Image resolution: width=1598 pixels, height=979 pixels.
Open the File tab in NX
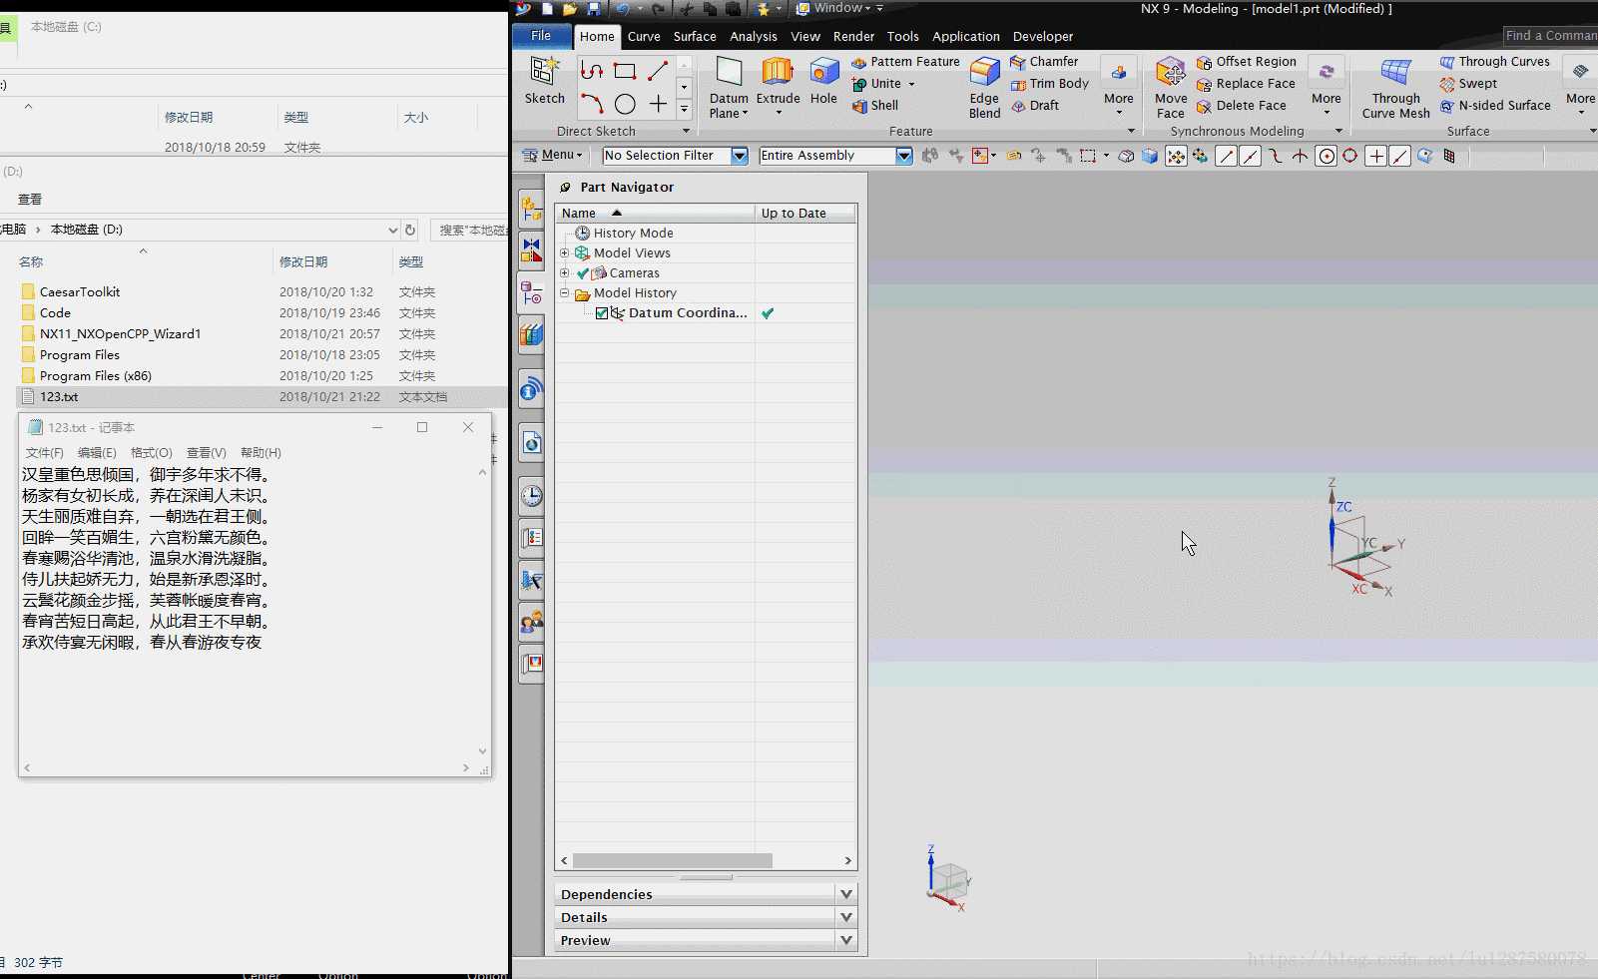pos(541,36)
